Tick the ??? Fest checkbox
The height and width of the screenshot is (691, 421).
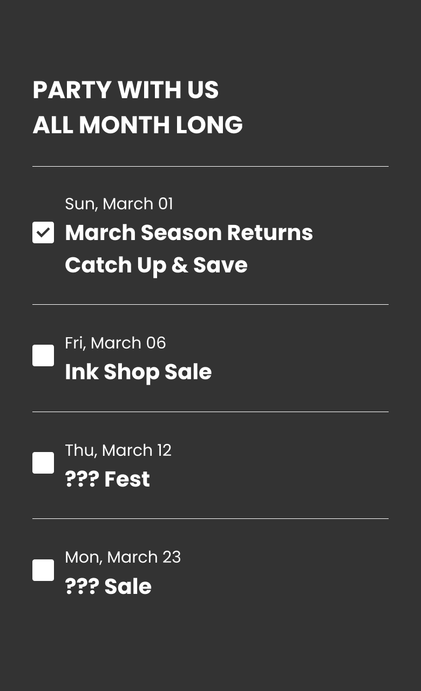point(43,463)
